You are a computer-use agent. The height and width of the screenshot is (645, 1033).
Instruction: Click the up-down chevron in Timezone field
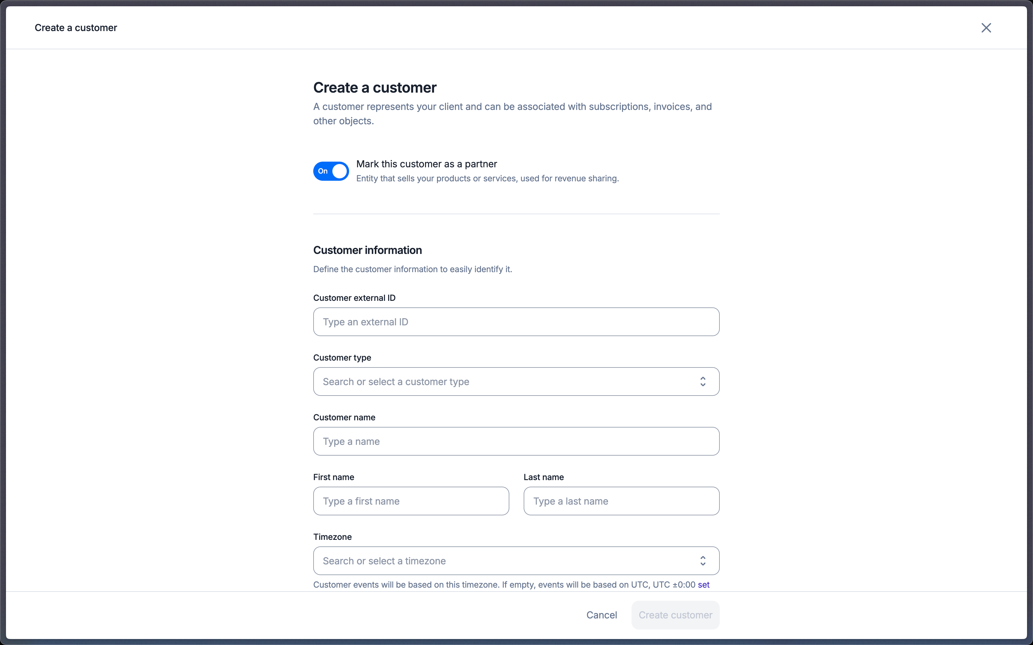click(x=703, y=560)
